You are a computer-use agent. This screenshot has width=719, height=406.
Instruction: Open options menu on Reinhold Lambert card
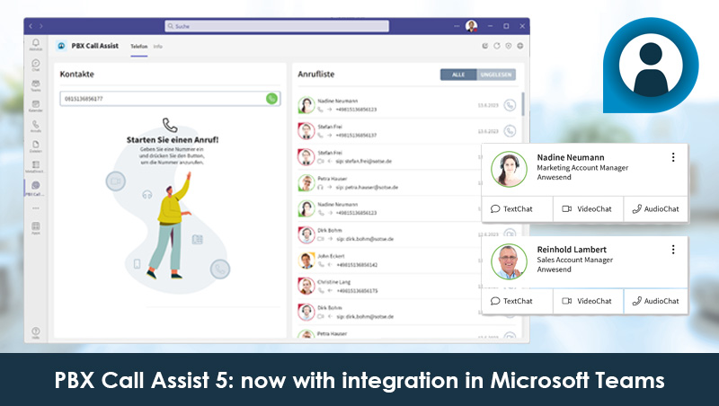tap(673, 250)
